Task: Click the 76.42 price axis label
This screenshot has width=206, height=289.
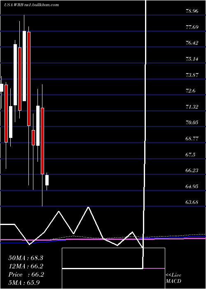Action: (192, 43)
